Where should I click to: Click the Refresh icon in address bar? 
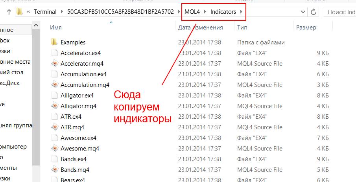[314, 12]
